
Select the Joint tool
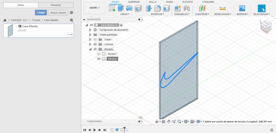(x=187, y=8)
